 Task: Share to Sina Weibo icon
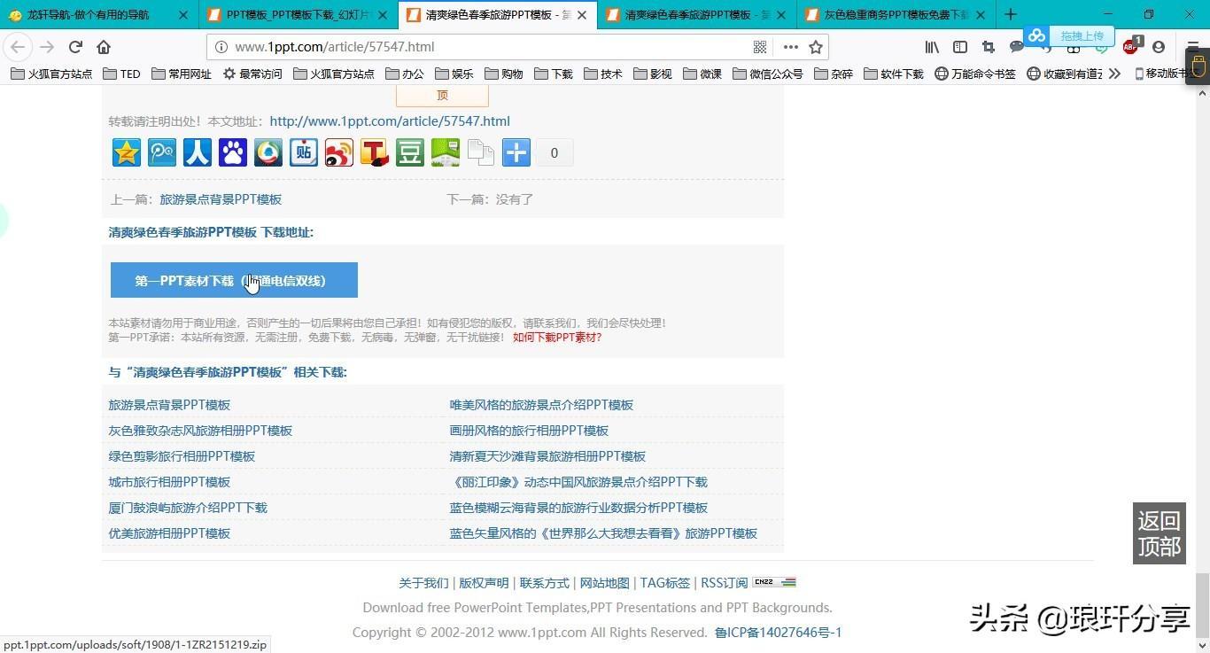[x=339, y=152]
